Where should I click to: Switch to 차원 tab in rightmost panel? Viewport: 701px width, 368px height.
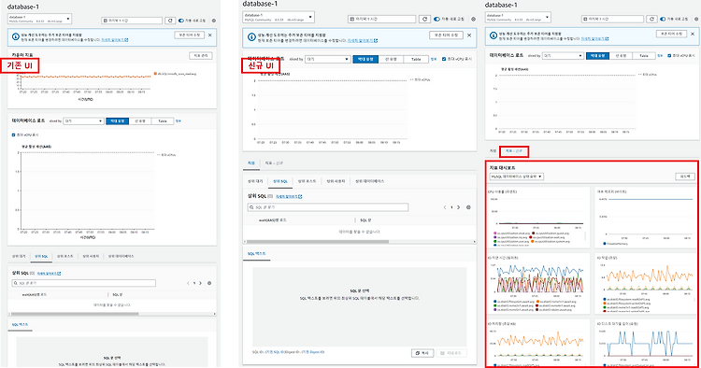point(493,151)
